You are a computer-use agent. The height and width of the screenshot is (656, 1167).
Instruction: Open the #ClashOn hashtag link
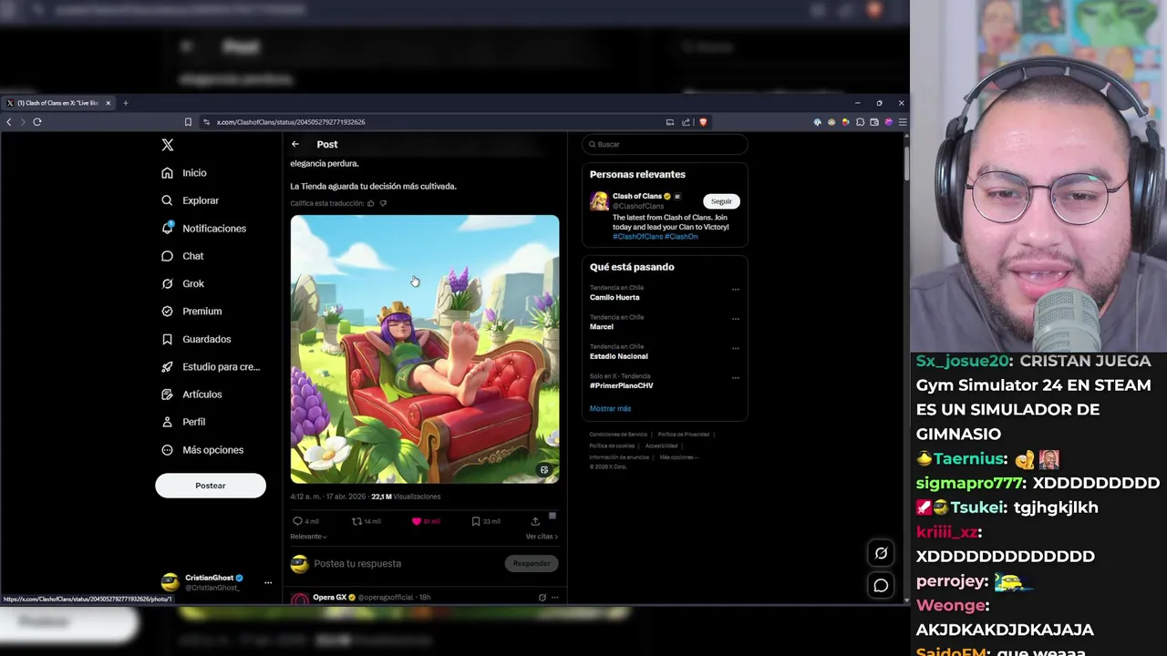point(681,237)
